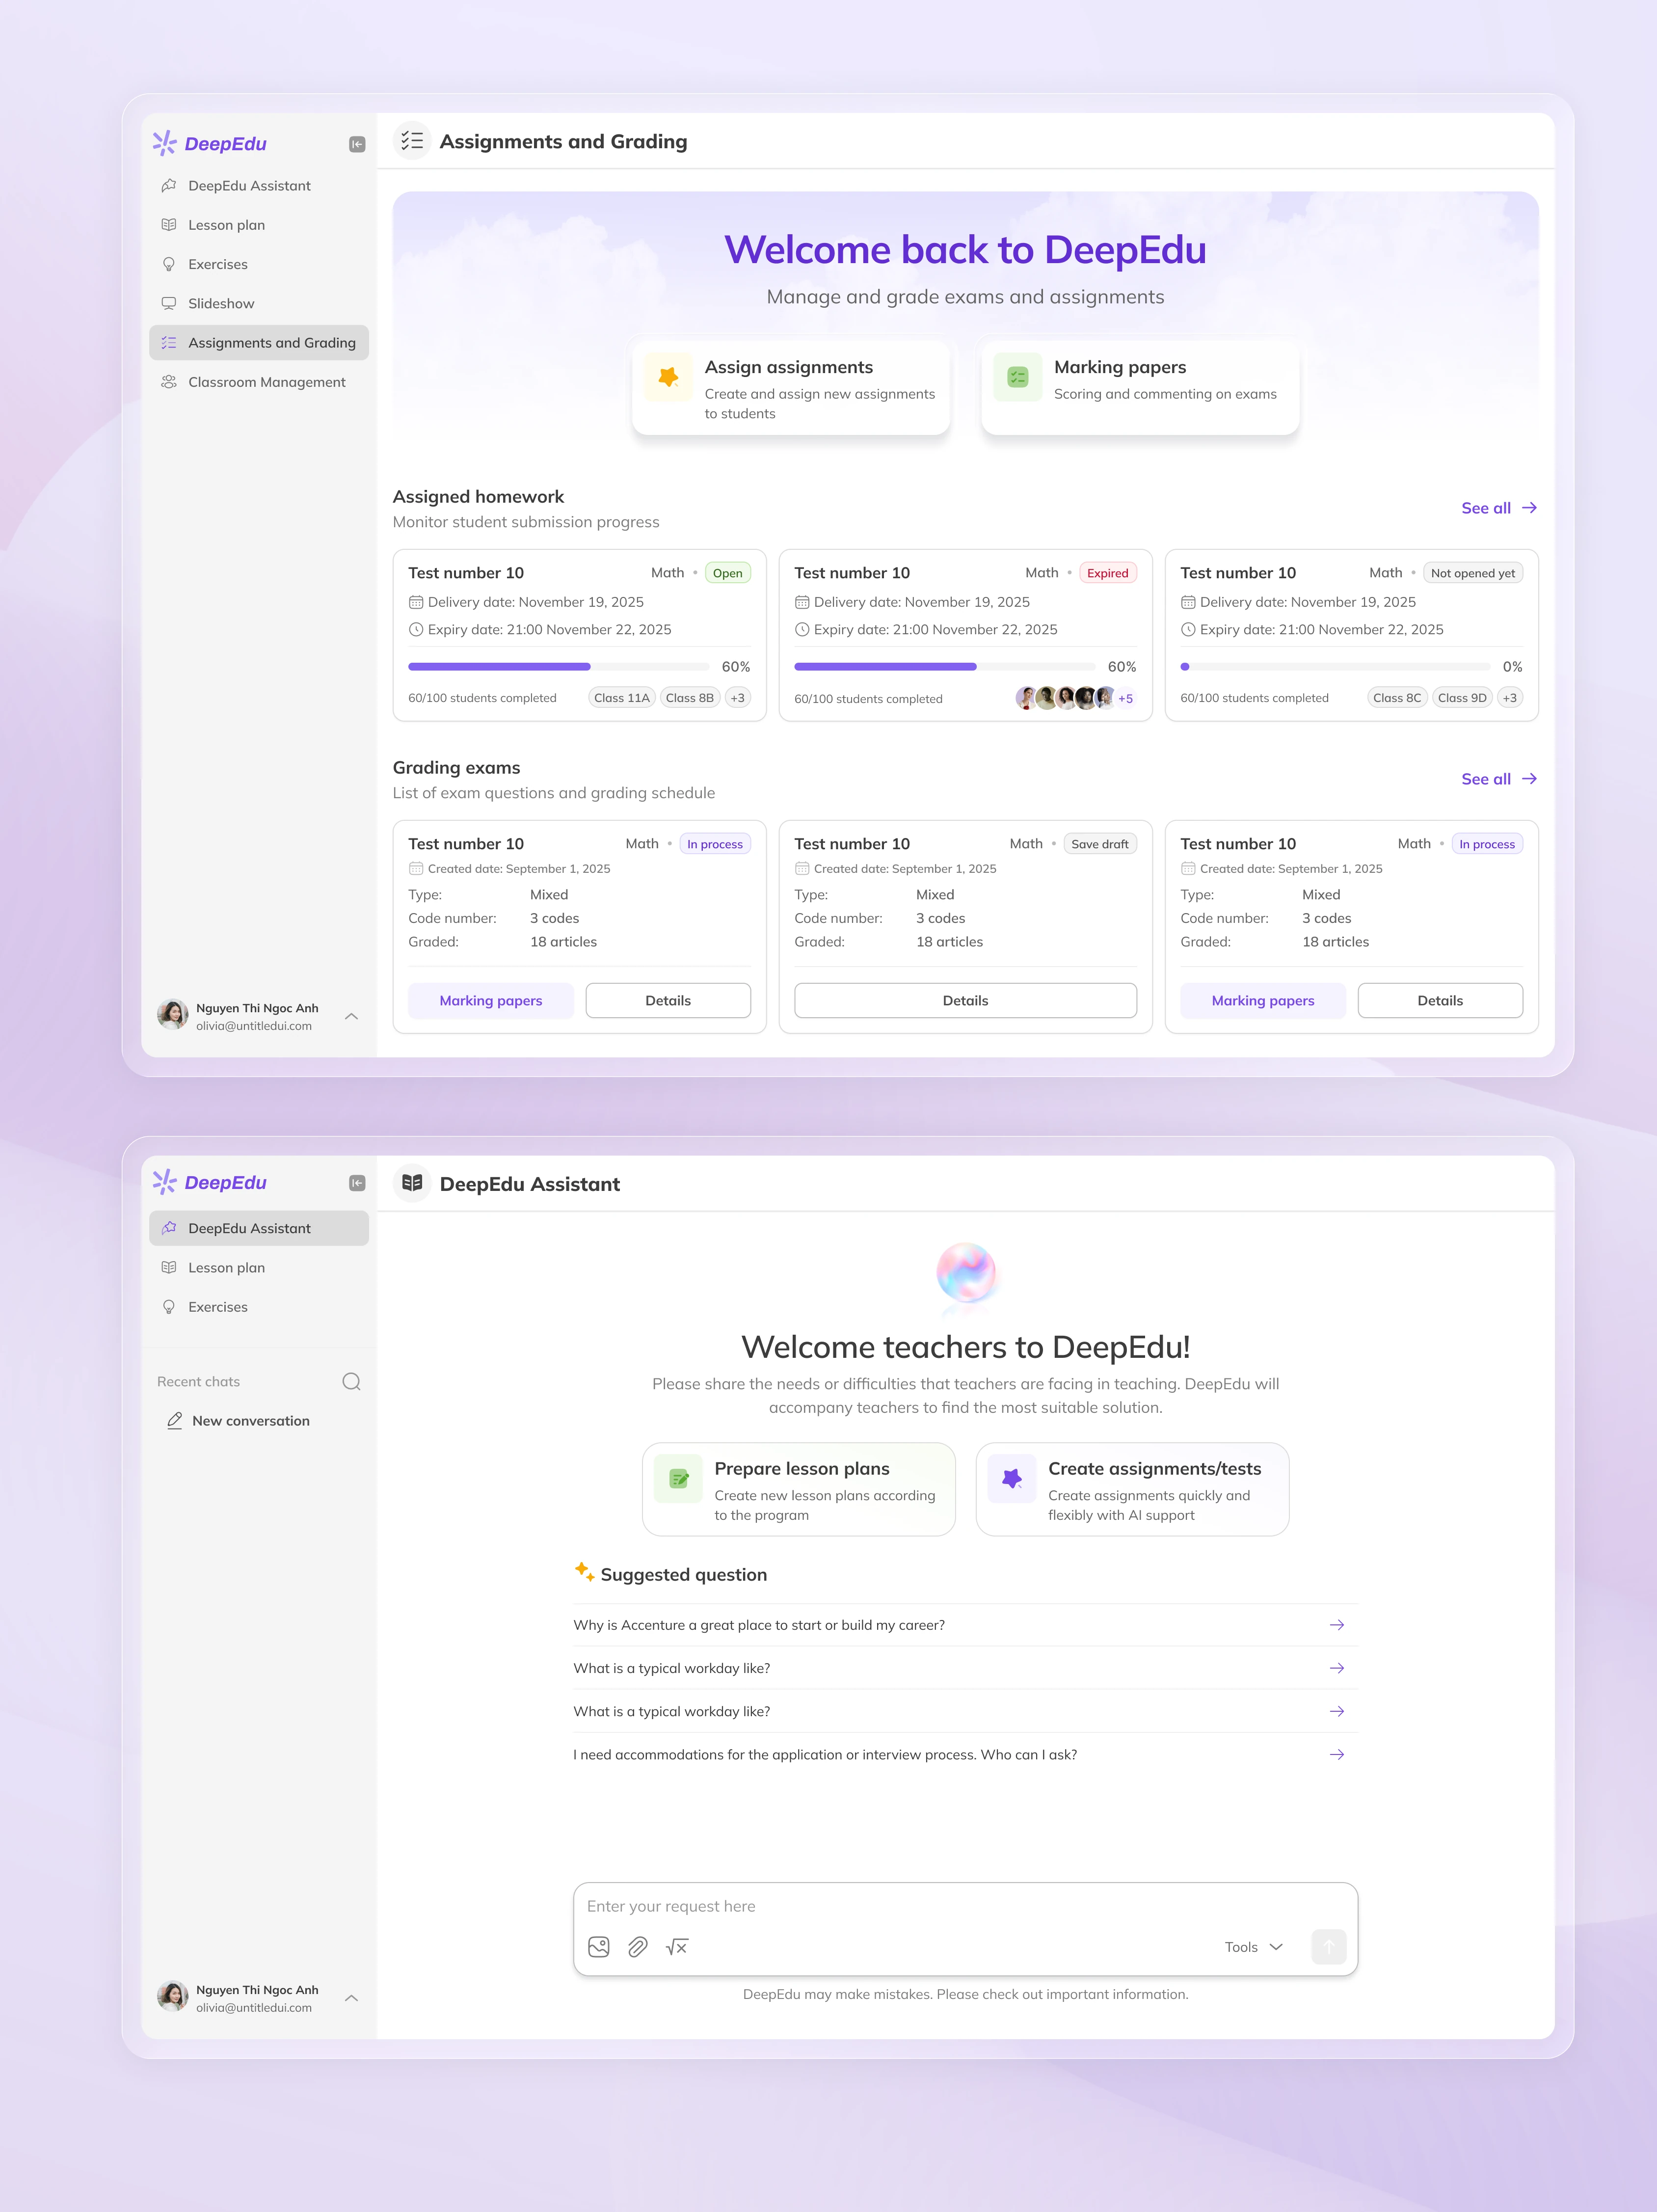Collapse the sidebar on the Assignments and Grading screen
Viewport: 1657px width, 2212px height.
(357, 144)
